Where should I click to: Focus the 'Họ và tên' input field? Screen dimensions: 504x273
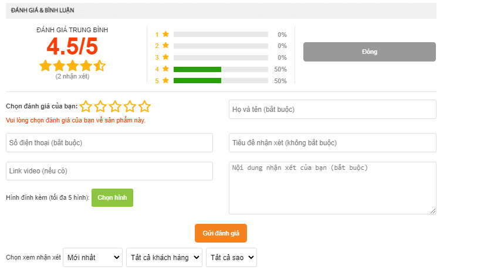pos(332,110)
